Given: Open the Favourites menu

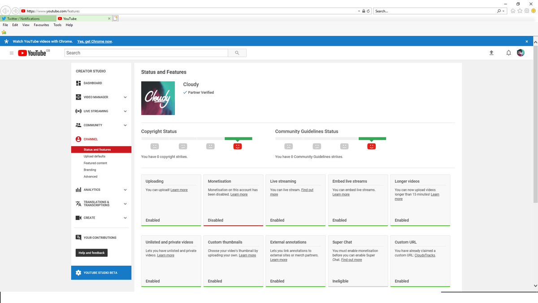Looking at the screenshot, I should point(41,25).
